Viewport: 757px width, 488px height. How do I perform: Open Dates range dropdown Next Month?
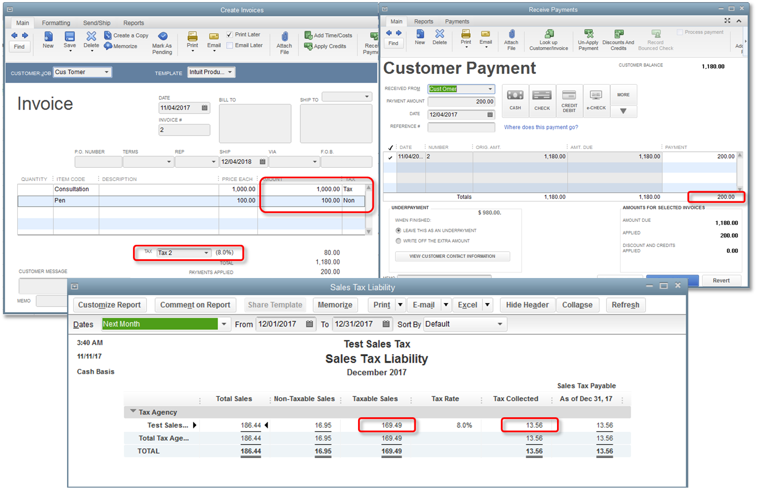point(224,324)
